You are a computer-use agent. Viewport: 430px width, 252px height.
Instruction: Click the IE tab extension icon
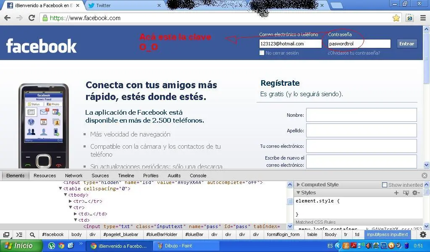pyautogui.click(x=410, y=18)
